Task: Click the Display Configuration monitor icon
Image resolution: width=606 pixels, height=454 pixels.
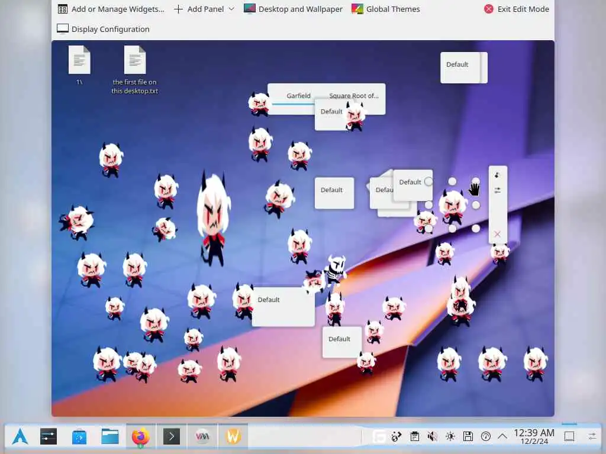Action: (x=63, y=29)
